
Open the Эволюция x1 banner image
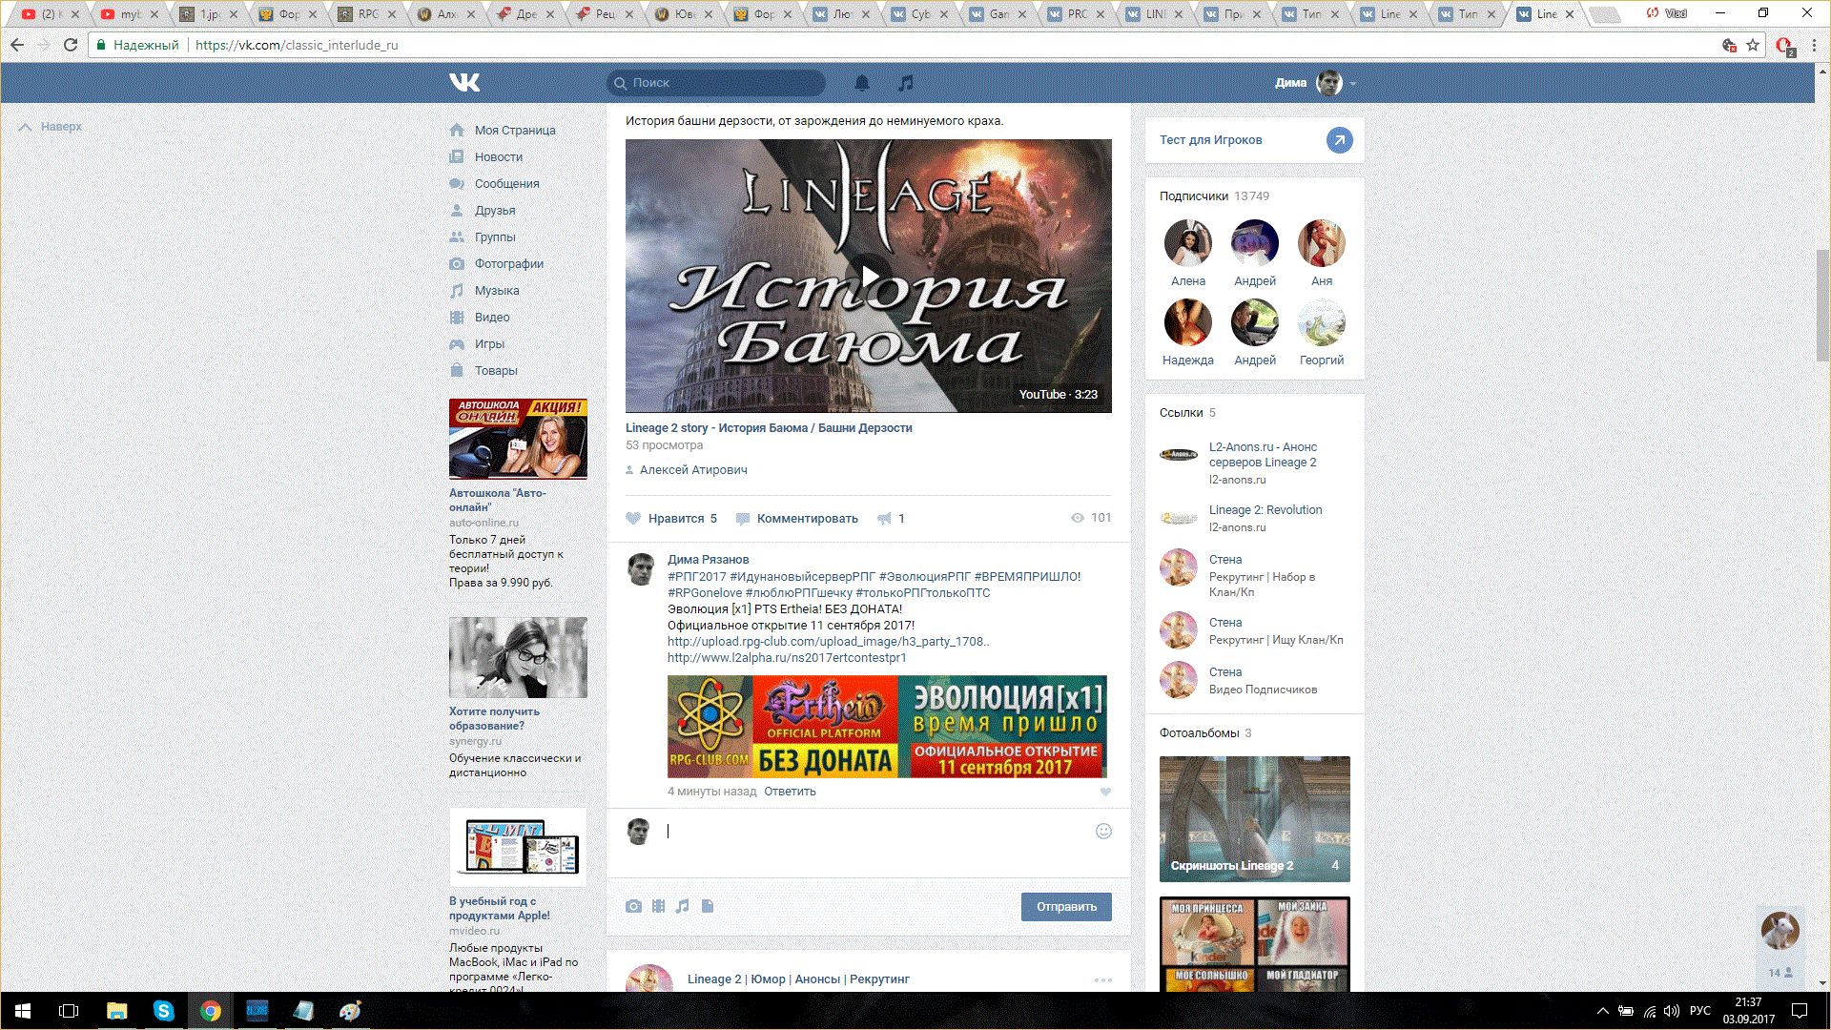click(887, 727)
